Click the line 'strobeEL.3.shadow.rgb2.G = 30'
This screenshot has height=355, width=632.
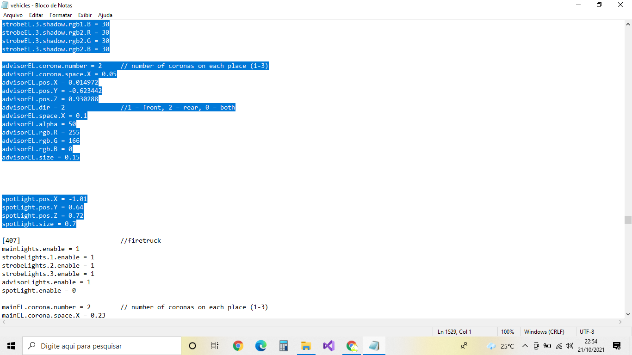pos(56,41)
